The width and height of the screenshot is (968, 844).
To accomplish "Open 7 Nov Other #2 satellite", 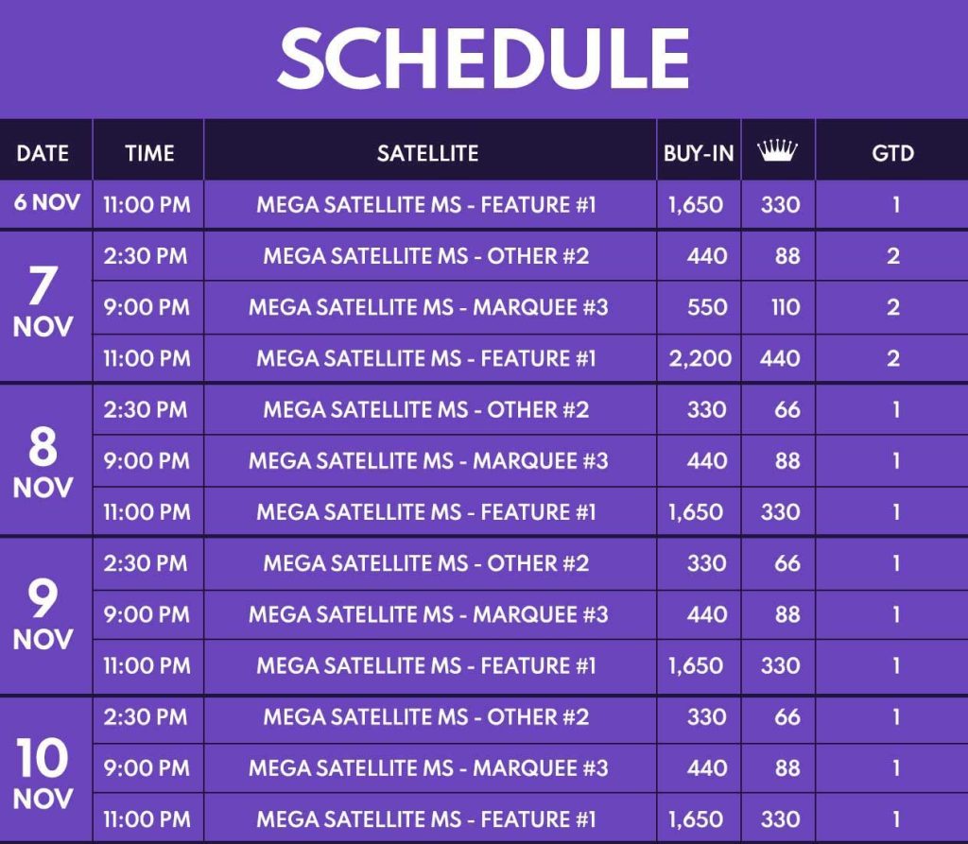I will (x=426, y=255).
